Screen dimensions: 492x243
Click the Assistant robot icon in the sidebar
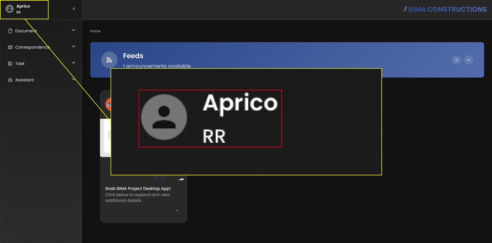pos(10,80)
